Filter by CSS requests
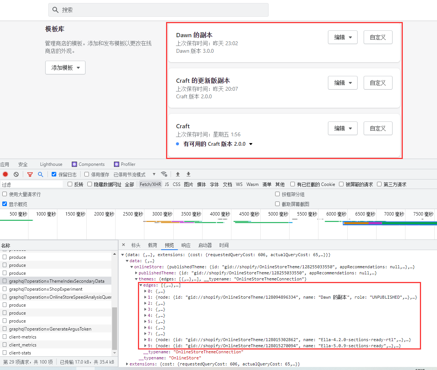 pos(176,184)
